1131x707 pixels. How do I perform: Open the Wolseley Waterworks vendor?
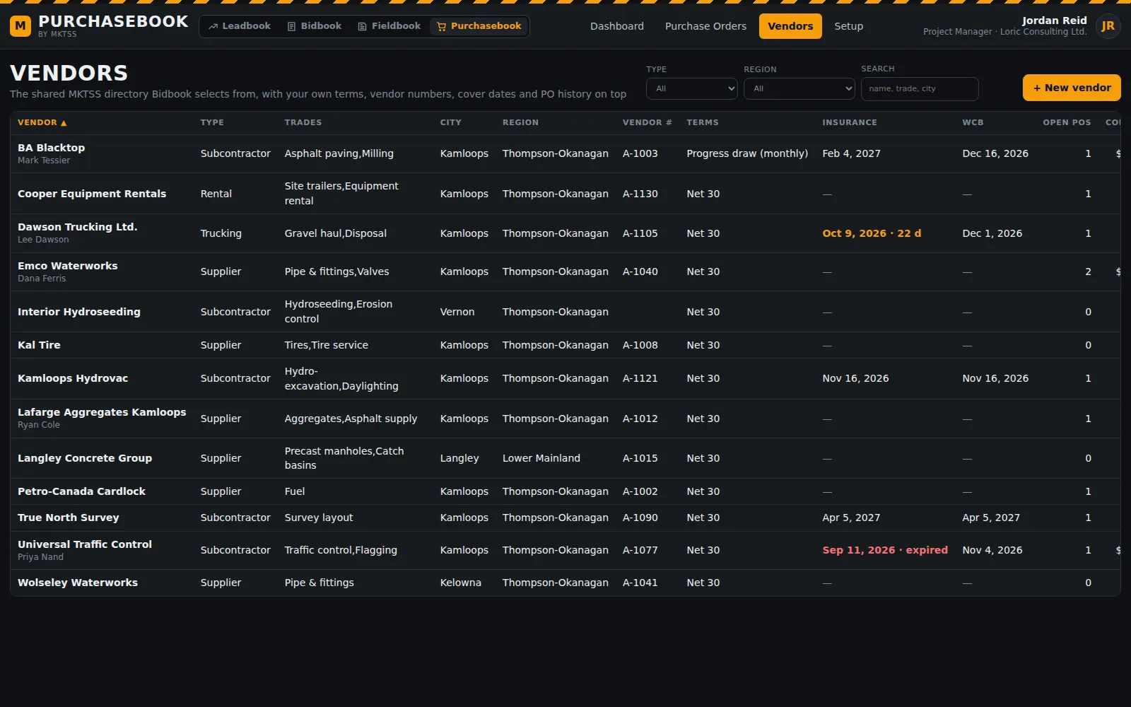click(x=78, y=583)
